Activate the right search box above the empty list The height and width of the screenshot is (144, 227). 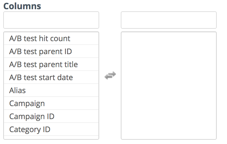[169, 20]
